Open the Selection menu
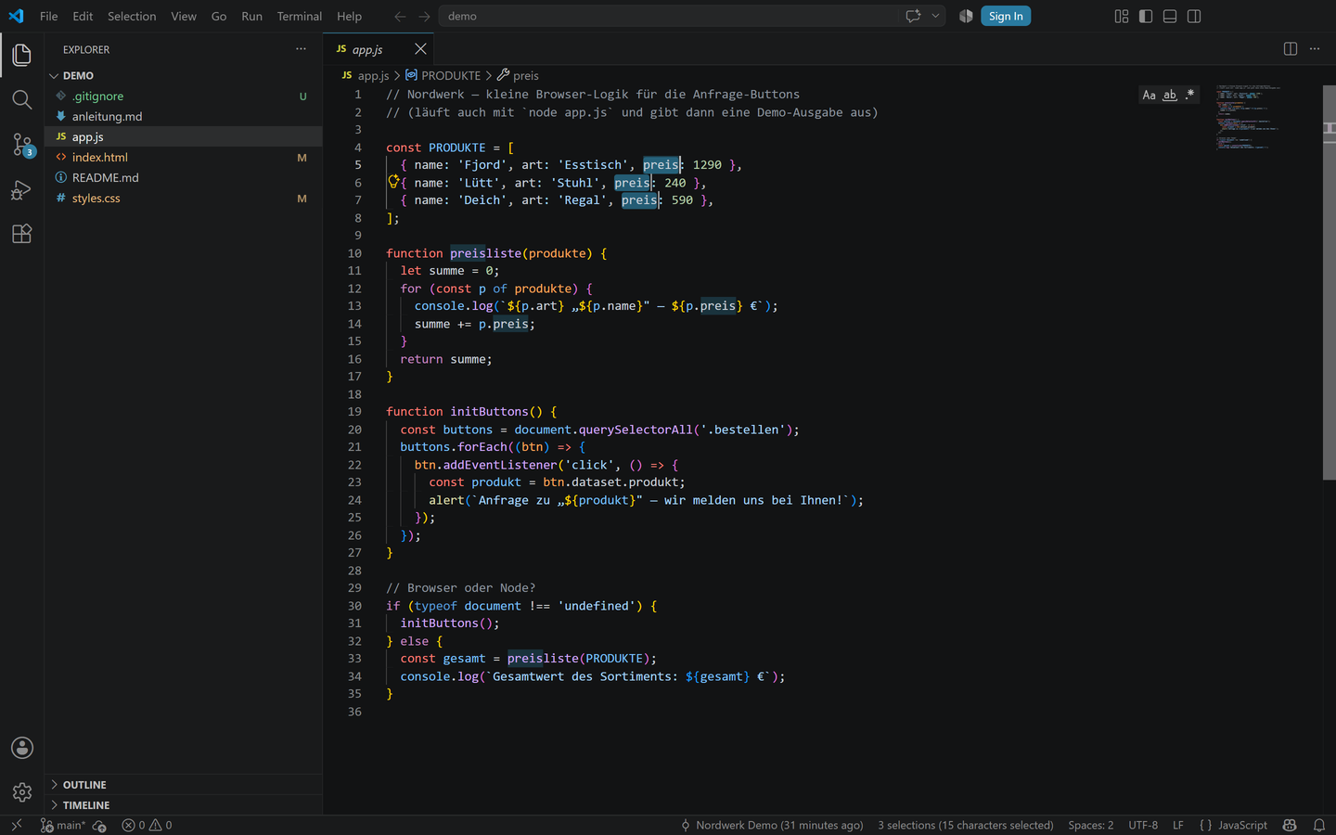 (132, 16)
